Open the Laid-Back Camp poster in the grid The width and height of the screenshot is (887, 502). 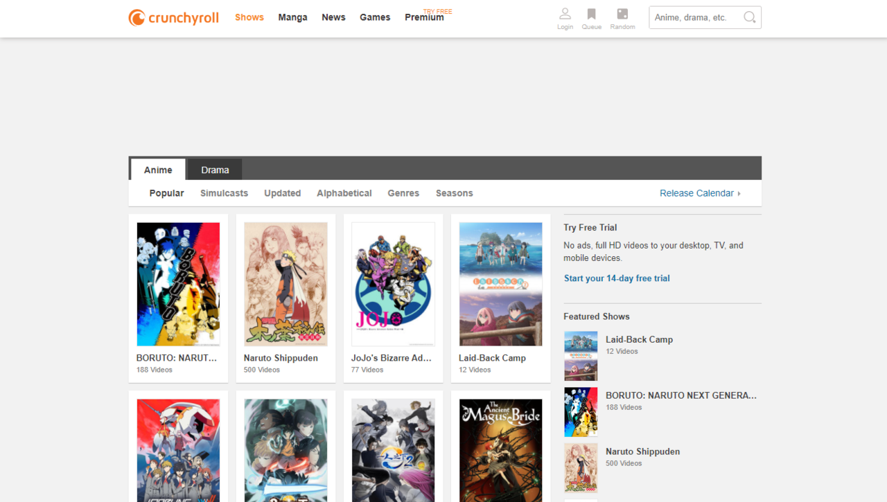pos(500,284)
